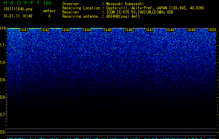The height and width of the screenshot is (139, 219).
Task: Click the Ovserver label
Action: tap(71, 4)
